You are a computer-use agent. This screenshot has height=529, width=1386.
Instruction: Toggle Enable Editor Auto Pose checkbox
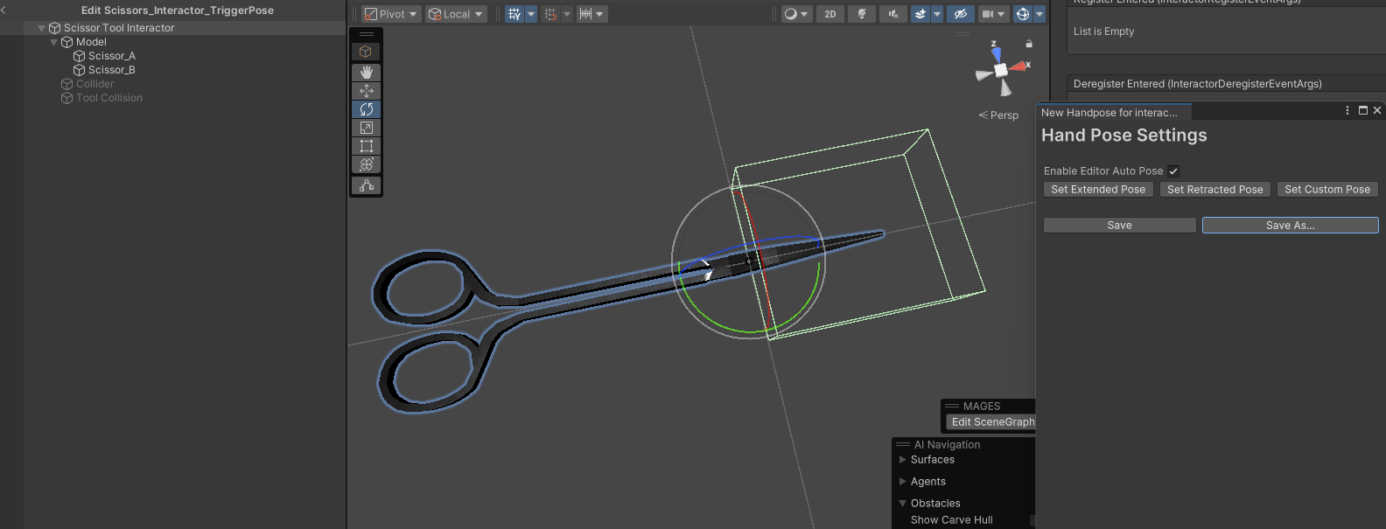pyautogui.click(x=1173, y=171)
